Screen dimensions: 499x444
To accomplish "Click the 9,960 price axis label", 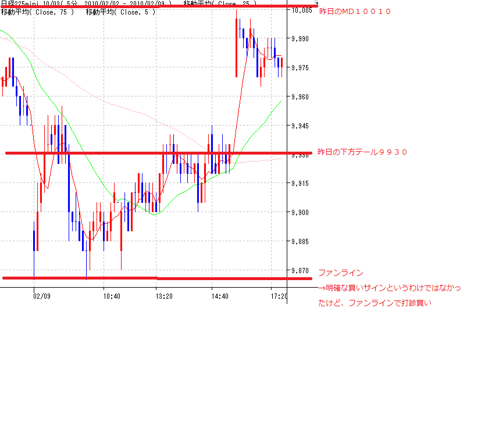I will (302, 97).
